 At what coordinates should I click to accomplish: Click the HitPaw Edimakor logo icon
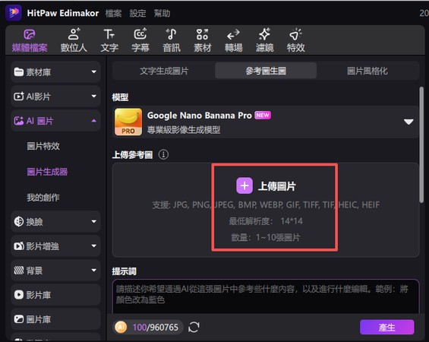coord(14,13)
